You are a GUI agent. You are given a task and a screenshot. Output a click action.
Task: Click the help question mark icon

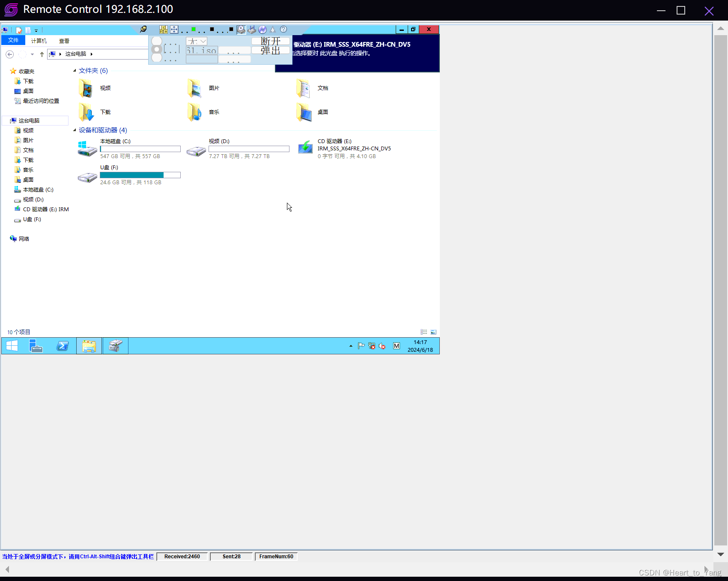point(283,29)
